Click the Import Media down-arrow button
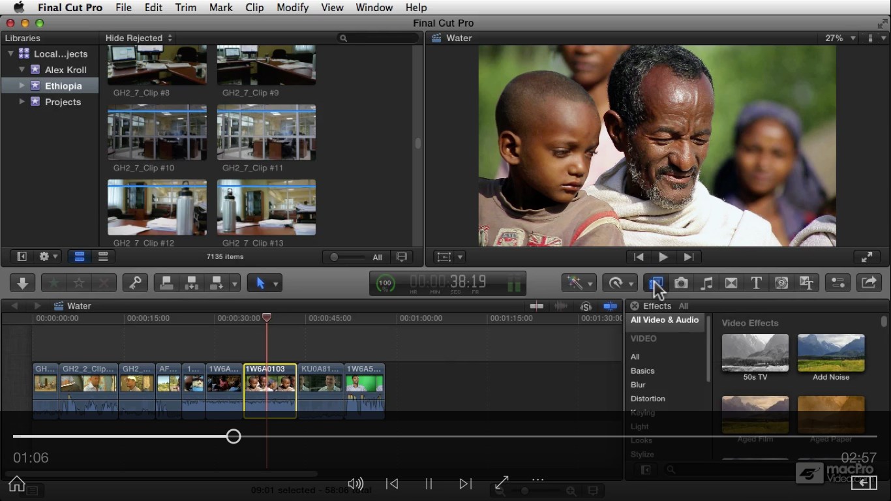 click(x=22, y=283)
